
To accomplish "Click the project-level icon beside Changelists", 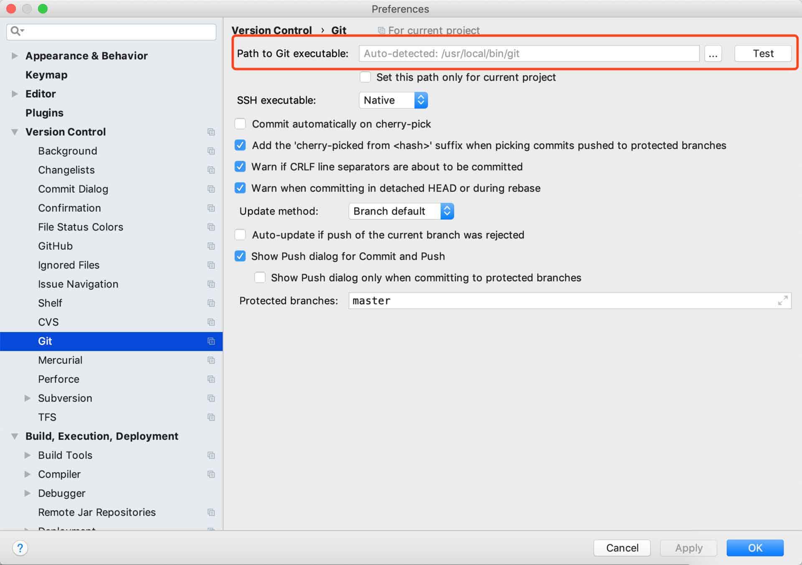I will 211,170.
